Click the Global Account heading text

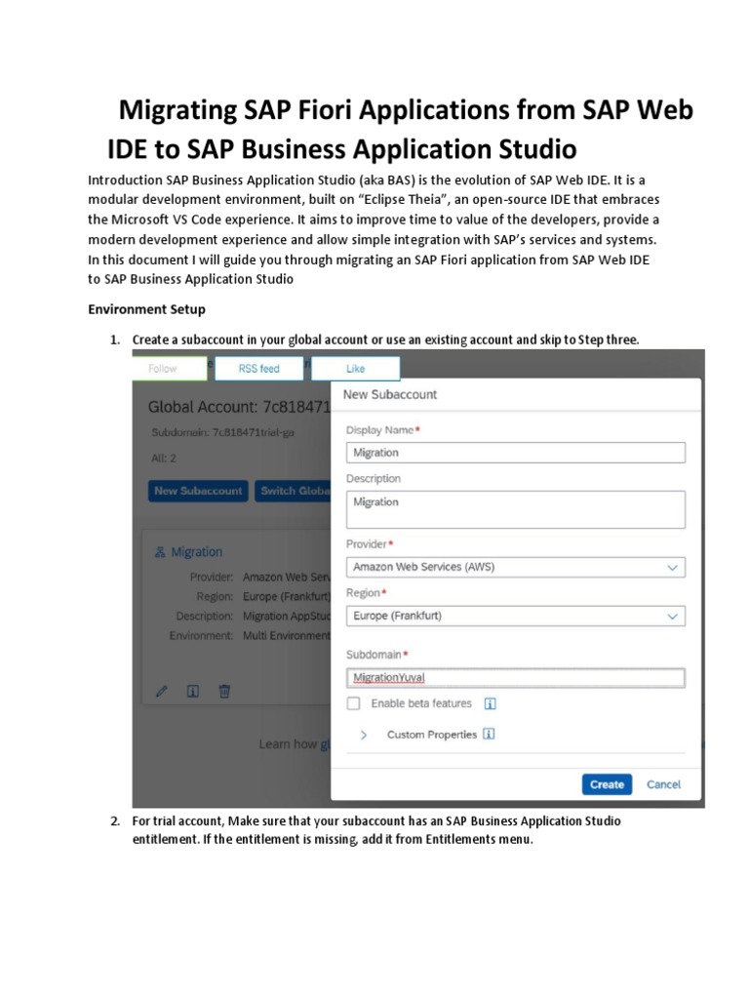(240, 407)
